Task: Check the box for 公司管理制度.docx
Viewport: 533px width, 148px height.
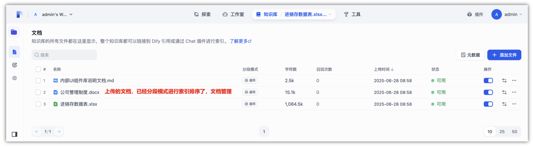Action: click(x=38, y=92)
